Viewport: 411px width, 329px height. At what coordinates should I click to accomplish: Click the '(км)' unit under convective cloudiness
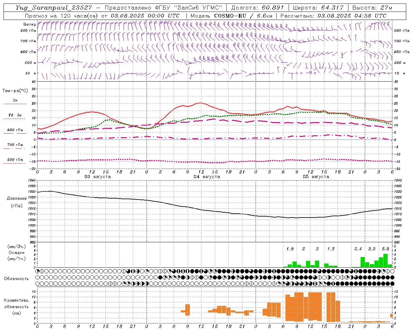[17, 313]
